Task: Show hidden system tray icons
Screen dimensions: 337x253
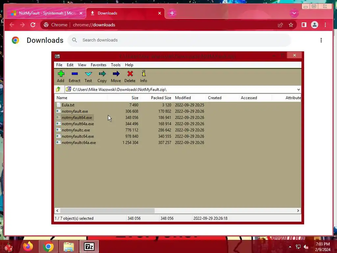Action: (x=290, y=247)
